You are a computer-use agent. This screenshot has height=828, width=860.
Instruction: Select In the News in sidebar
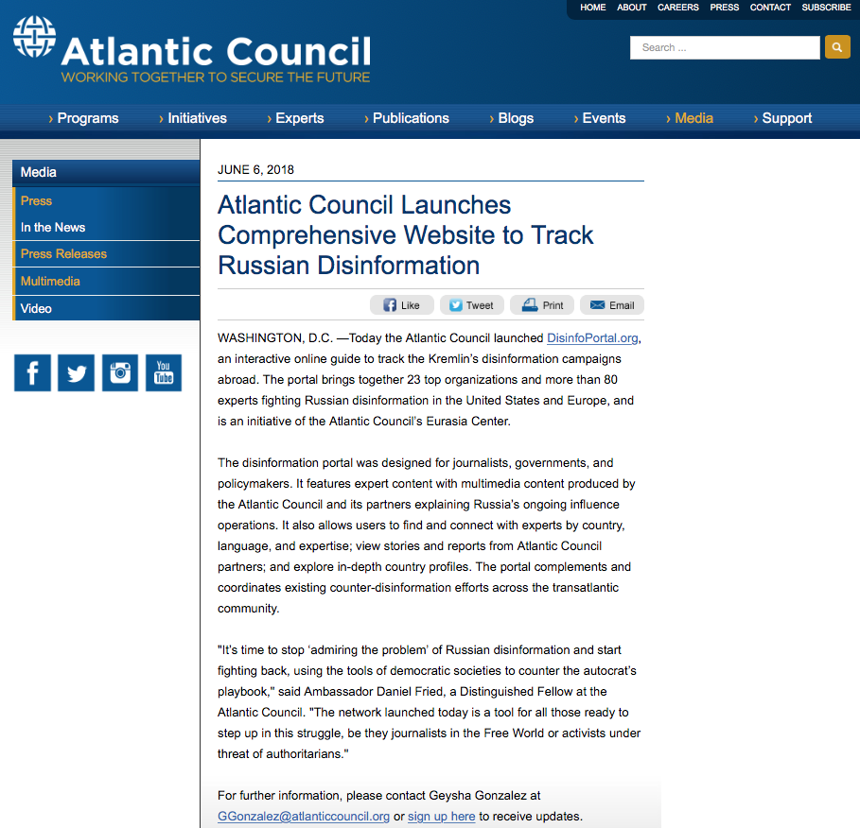pos(106,228)
